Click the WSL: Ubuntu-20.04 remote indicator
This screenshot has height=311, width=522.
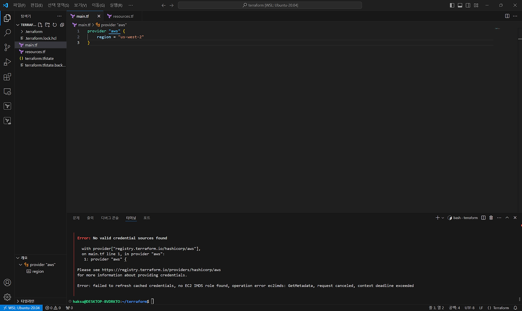click(x=20, y=308)
